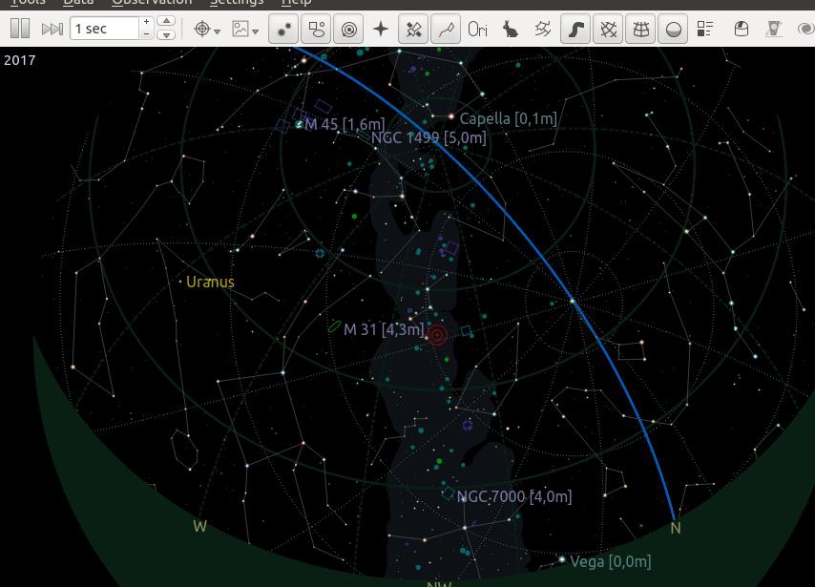Screen dimensions: 815x587
Task: Click the M 45 Pleiades cluster symbol
Action: 299,124
